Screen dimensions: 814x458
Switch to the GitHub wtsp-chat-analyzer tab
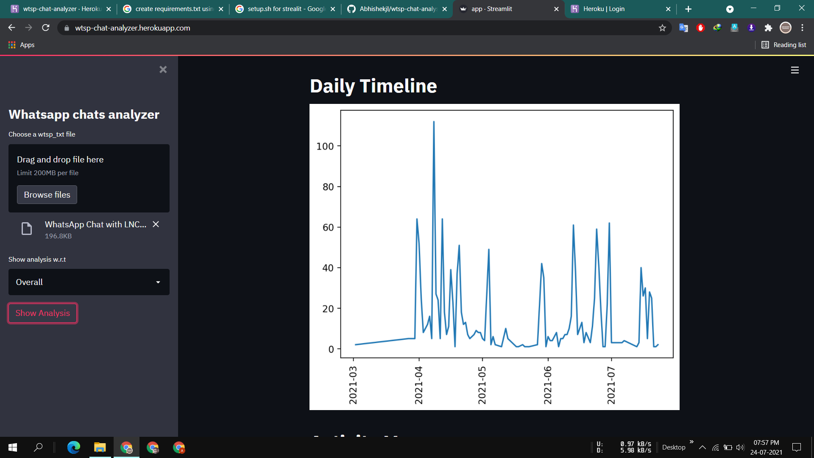click(x=396, y=8)
